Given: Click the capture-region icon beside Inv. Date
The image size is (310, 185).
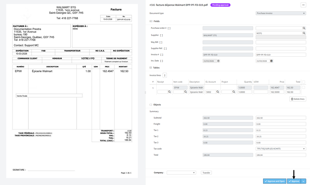Looking at the screenshot, I should pos(162,61).
